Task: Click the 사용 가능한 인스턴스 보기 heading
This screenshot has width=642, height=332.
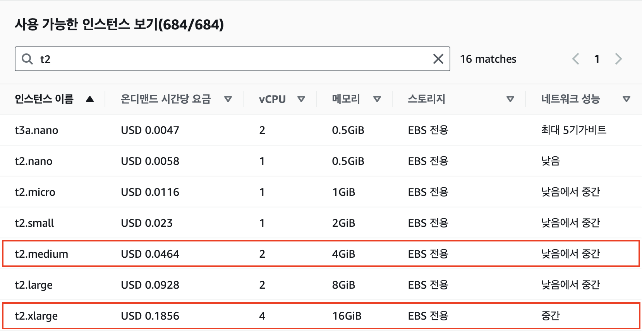Action: coord(119,24)
